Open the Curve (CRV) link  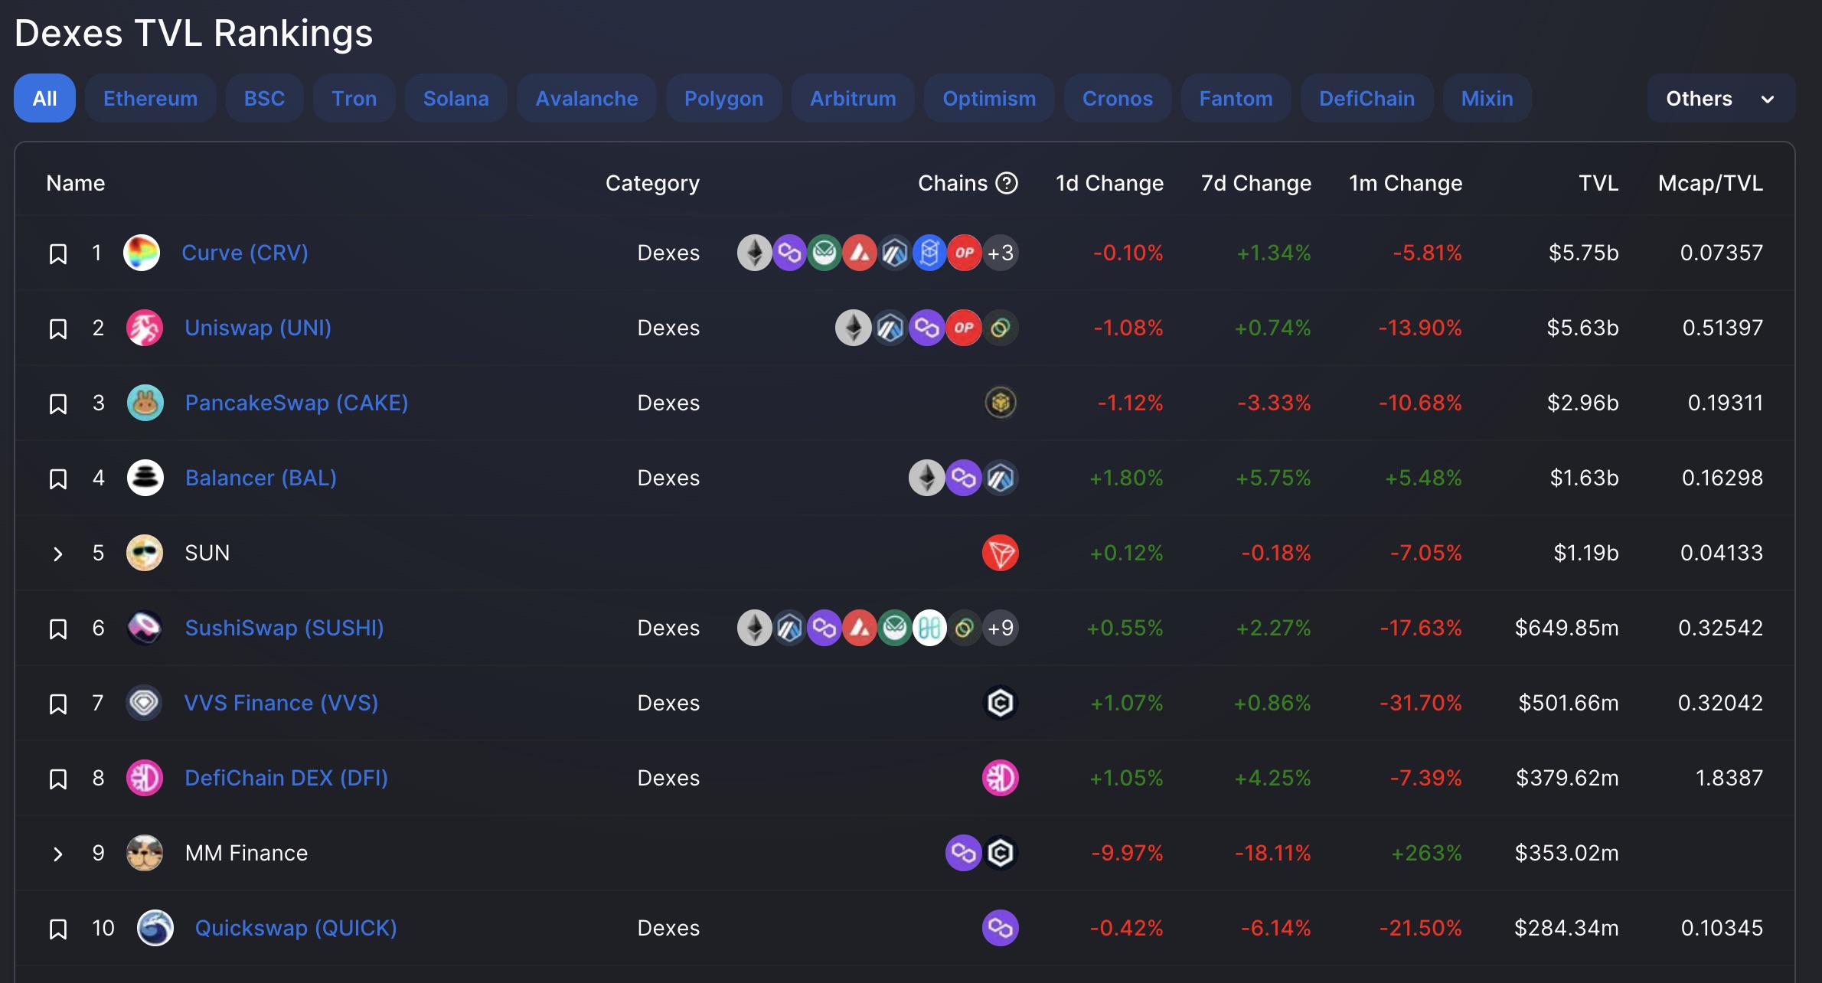click(245, 253)
